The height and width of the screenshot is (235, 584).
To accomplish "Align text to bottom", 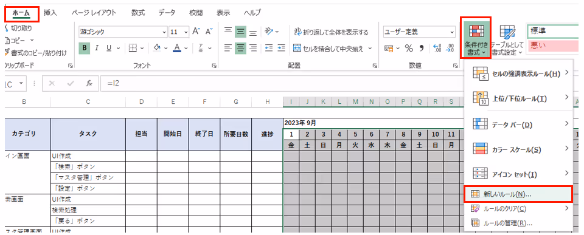I will coord(253,32).
